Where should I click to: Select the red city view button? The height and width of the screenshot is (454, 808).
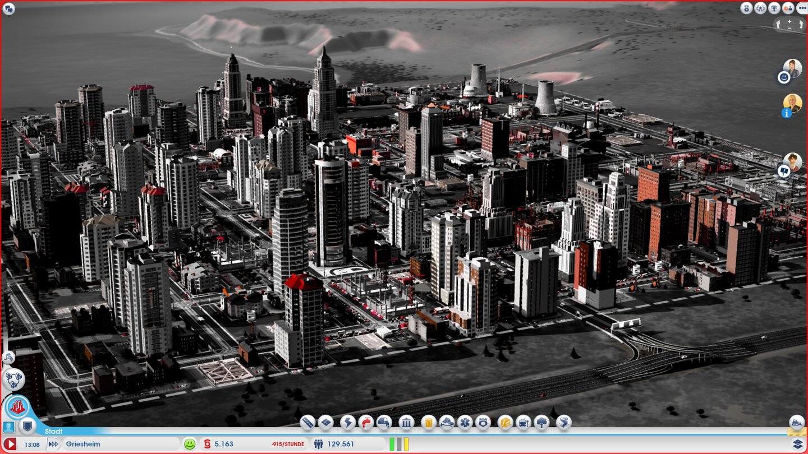coord(17,407)
